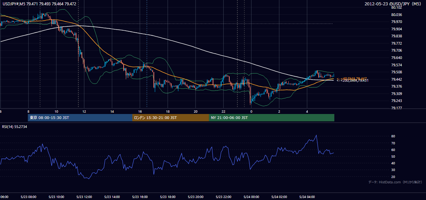Image resolution: width=426 pixels, height=200 pixels.
Task: Click the RSI scale value 40
Action: (393, 163)
